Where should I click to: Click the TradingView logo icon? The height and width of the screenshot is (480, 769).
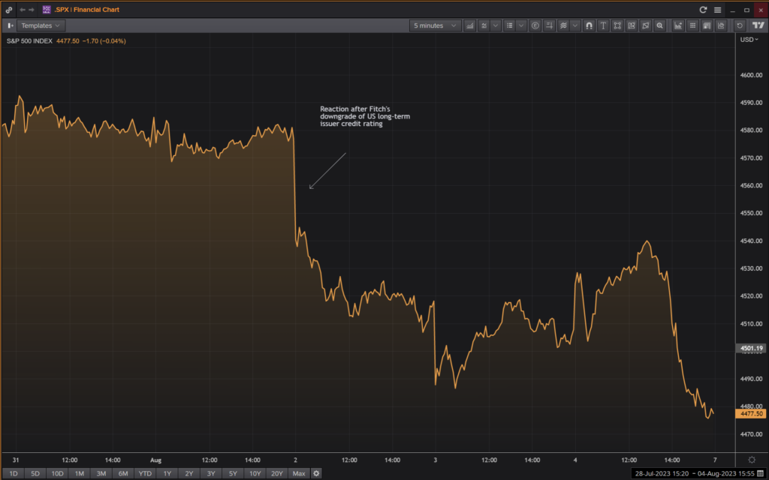click(x=758, y=25)
